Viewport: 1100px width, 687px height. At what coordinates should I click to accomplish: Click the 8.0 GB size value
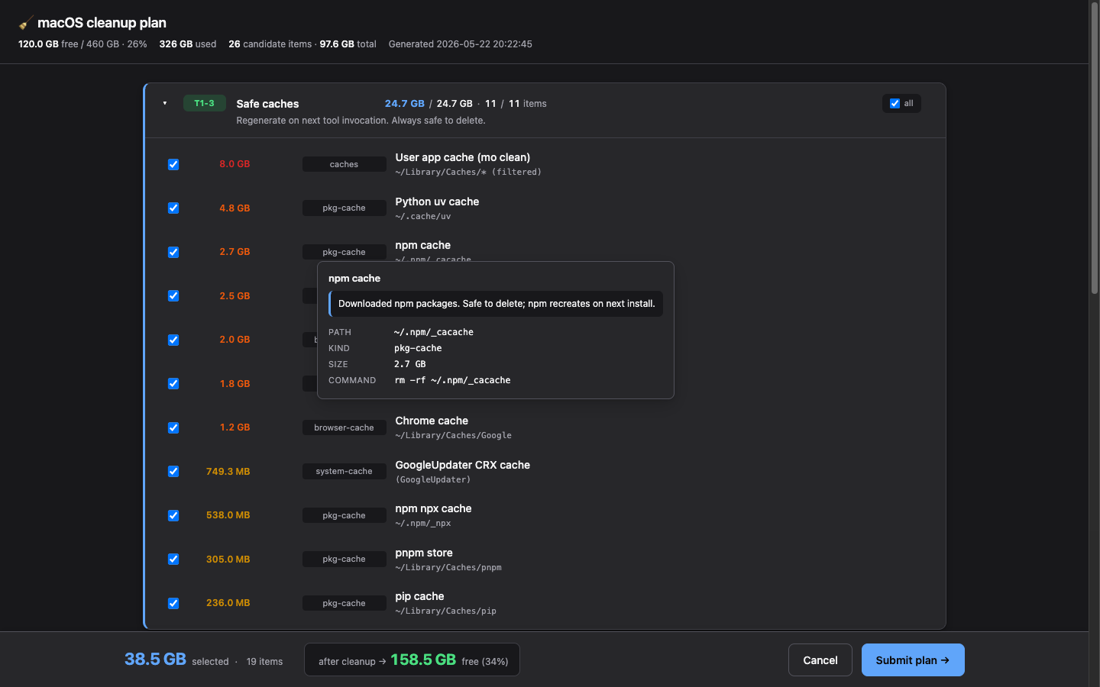coord(235,164)
